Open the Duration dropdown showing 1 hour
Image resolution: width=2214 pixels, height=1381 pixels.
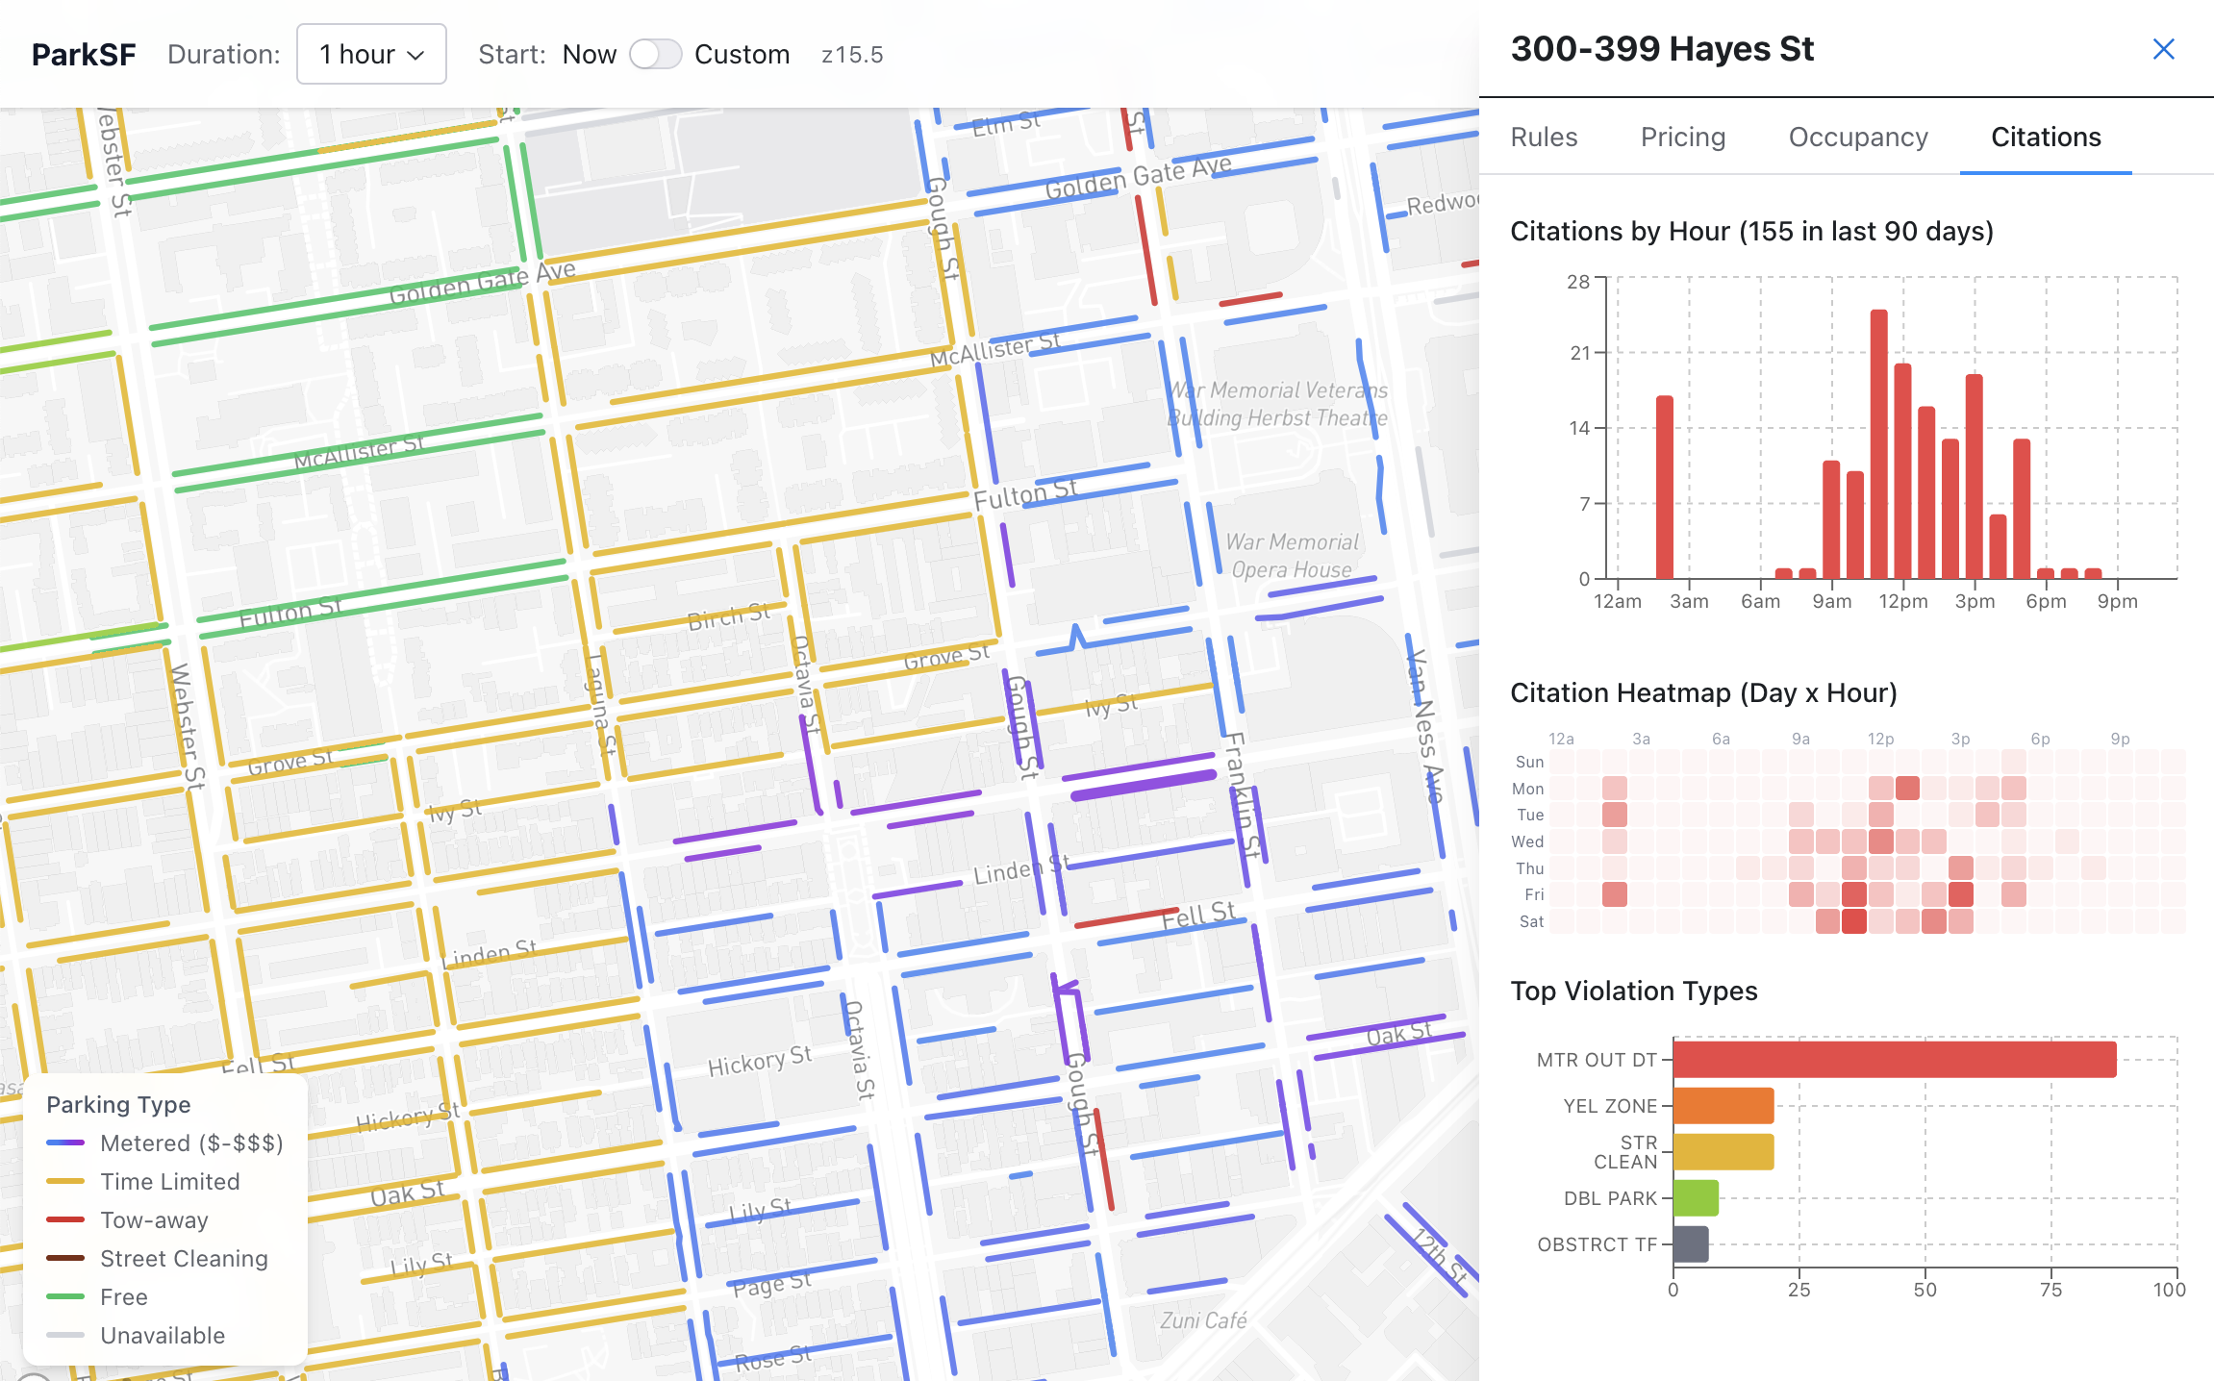click(371, 54)
